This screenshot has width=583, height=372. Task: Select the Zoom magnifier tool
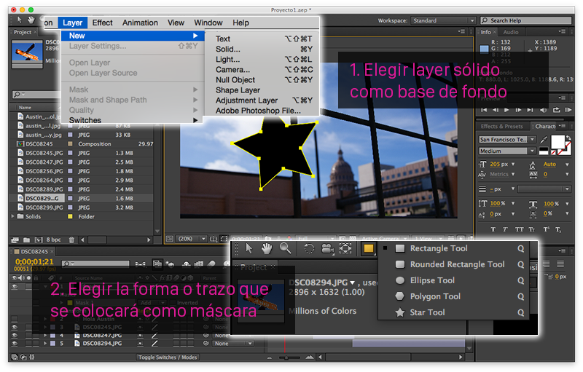(286, 248)
